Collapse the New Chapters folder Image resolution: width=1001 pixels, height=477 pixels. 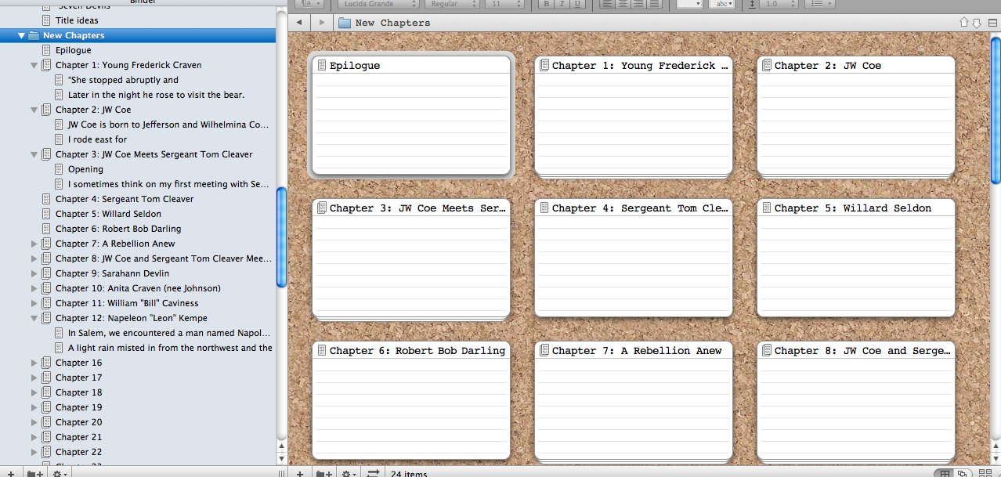coord(21,35)
